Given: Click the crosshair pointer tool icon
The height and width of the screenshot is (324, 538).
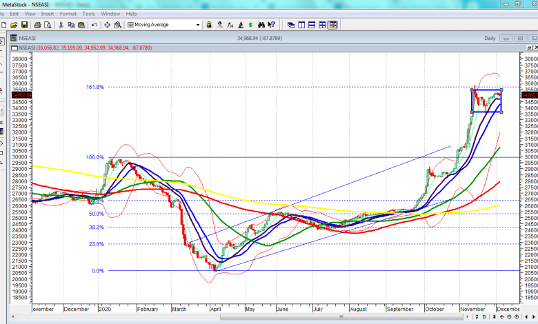Looking at the screenshot, I should pos(107,25).
